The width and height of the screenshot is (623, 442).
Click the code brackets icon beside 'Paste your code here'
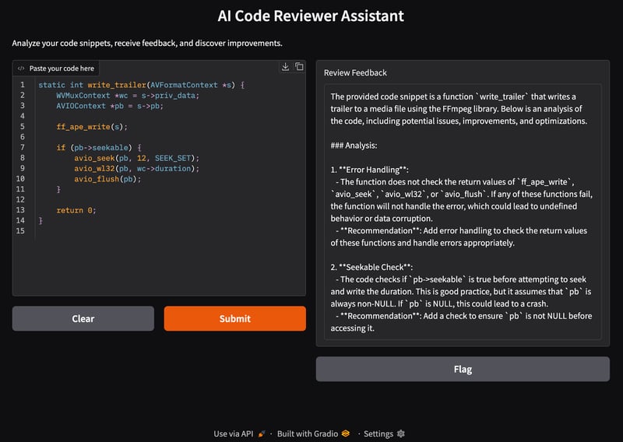pyautogui.click(x=21, y=68)
